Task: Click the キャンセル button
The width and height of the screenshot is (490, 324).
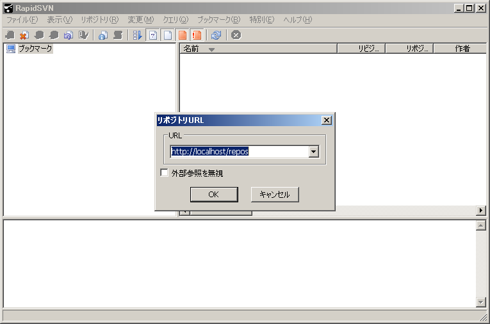Action: (275, 195)
